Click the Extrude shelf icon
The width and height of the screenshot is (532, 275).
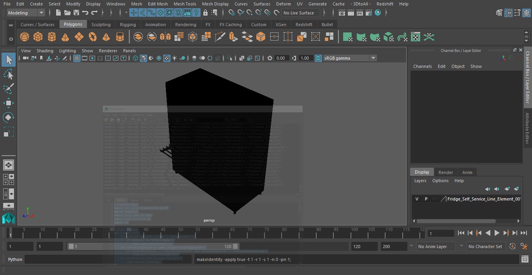233,37
